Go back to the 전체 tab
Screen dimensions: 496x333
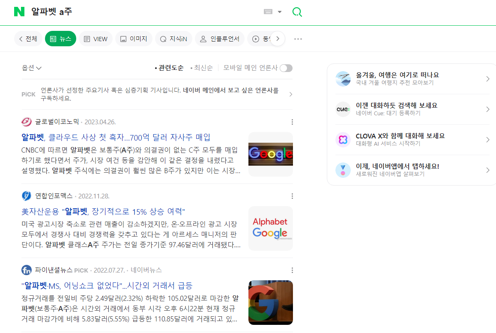tap(28, 39)
